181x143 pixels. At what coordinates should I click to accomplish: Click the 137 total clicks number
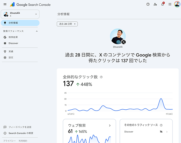point(68,84)
